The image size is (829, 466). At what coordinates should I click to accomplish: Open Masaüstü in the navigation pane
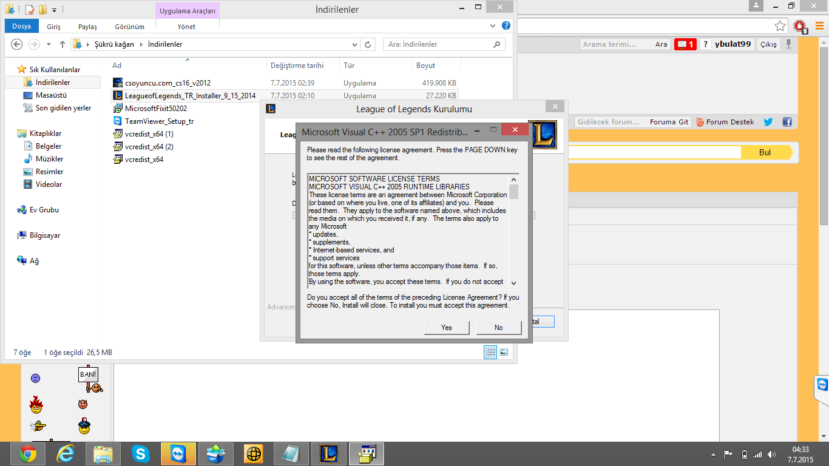pyautogui.click(x=51, y=95)
